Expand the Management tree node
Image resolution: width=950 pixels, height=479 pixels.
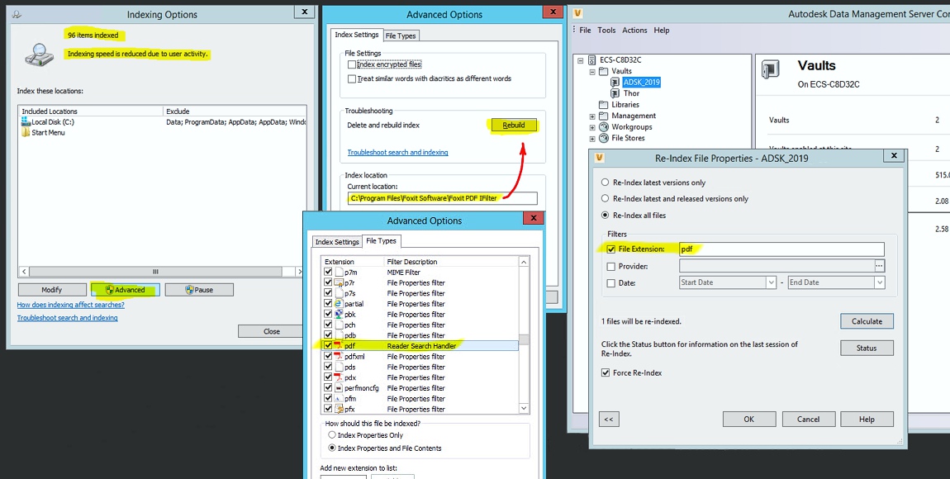pos(592,116)
